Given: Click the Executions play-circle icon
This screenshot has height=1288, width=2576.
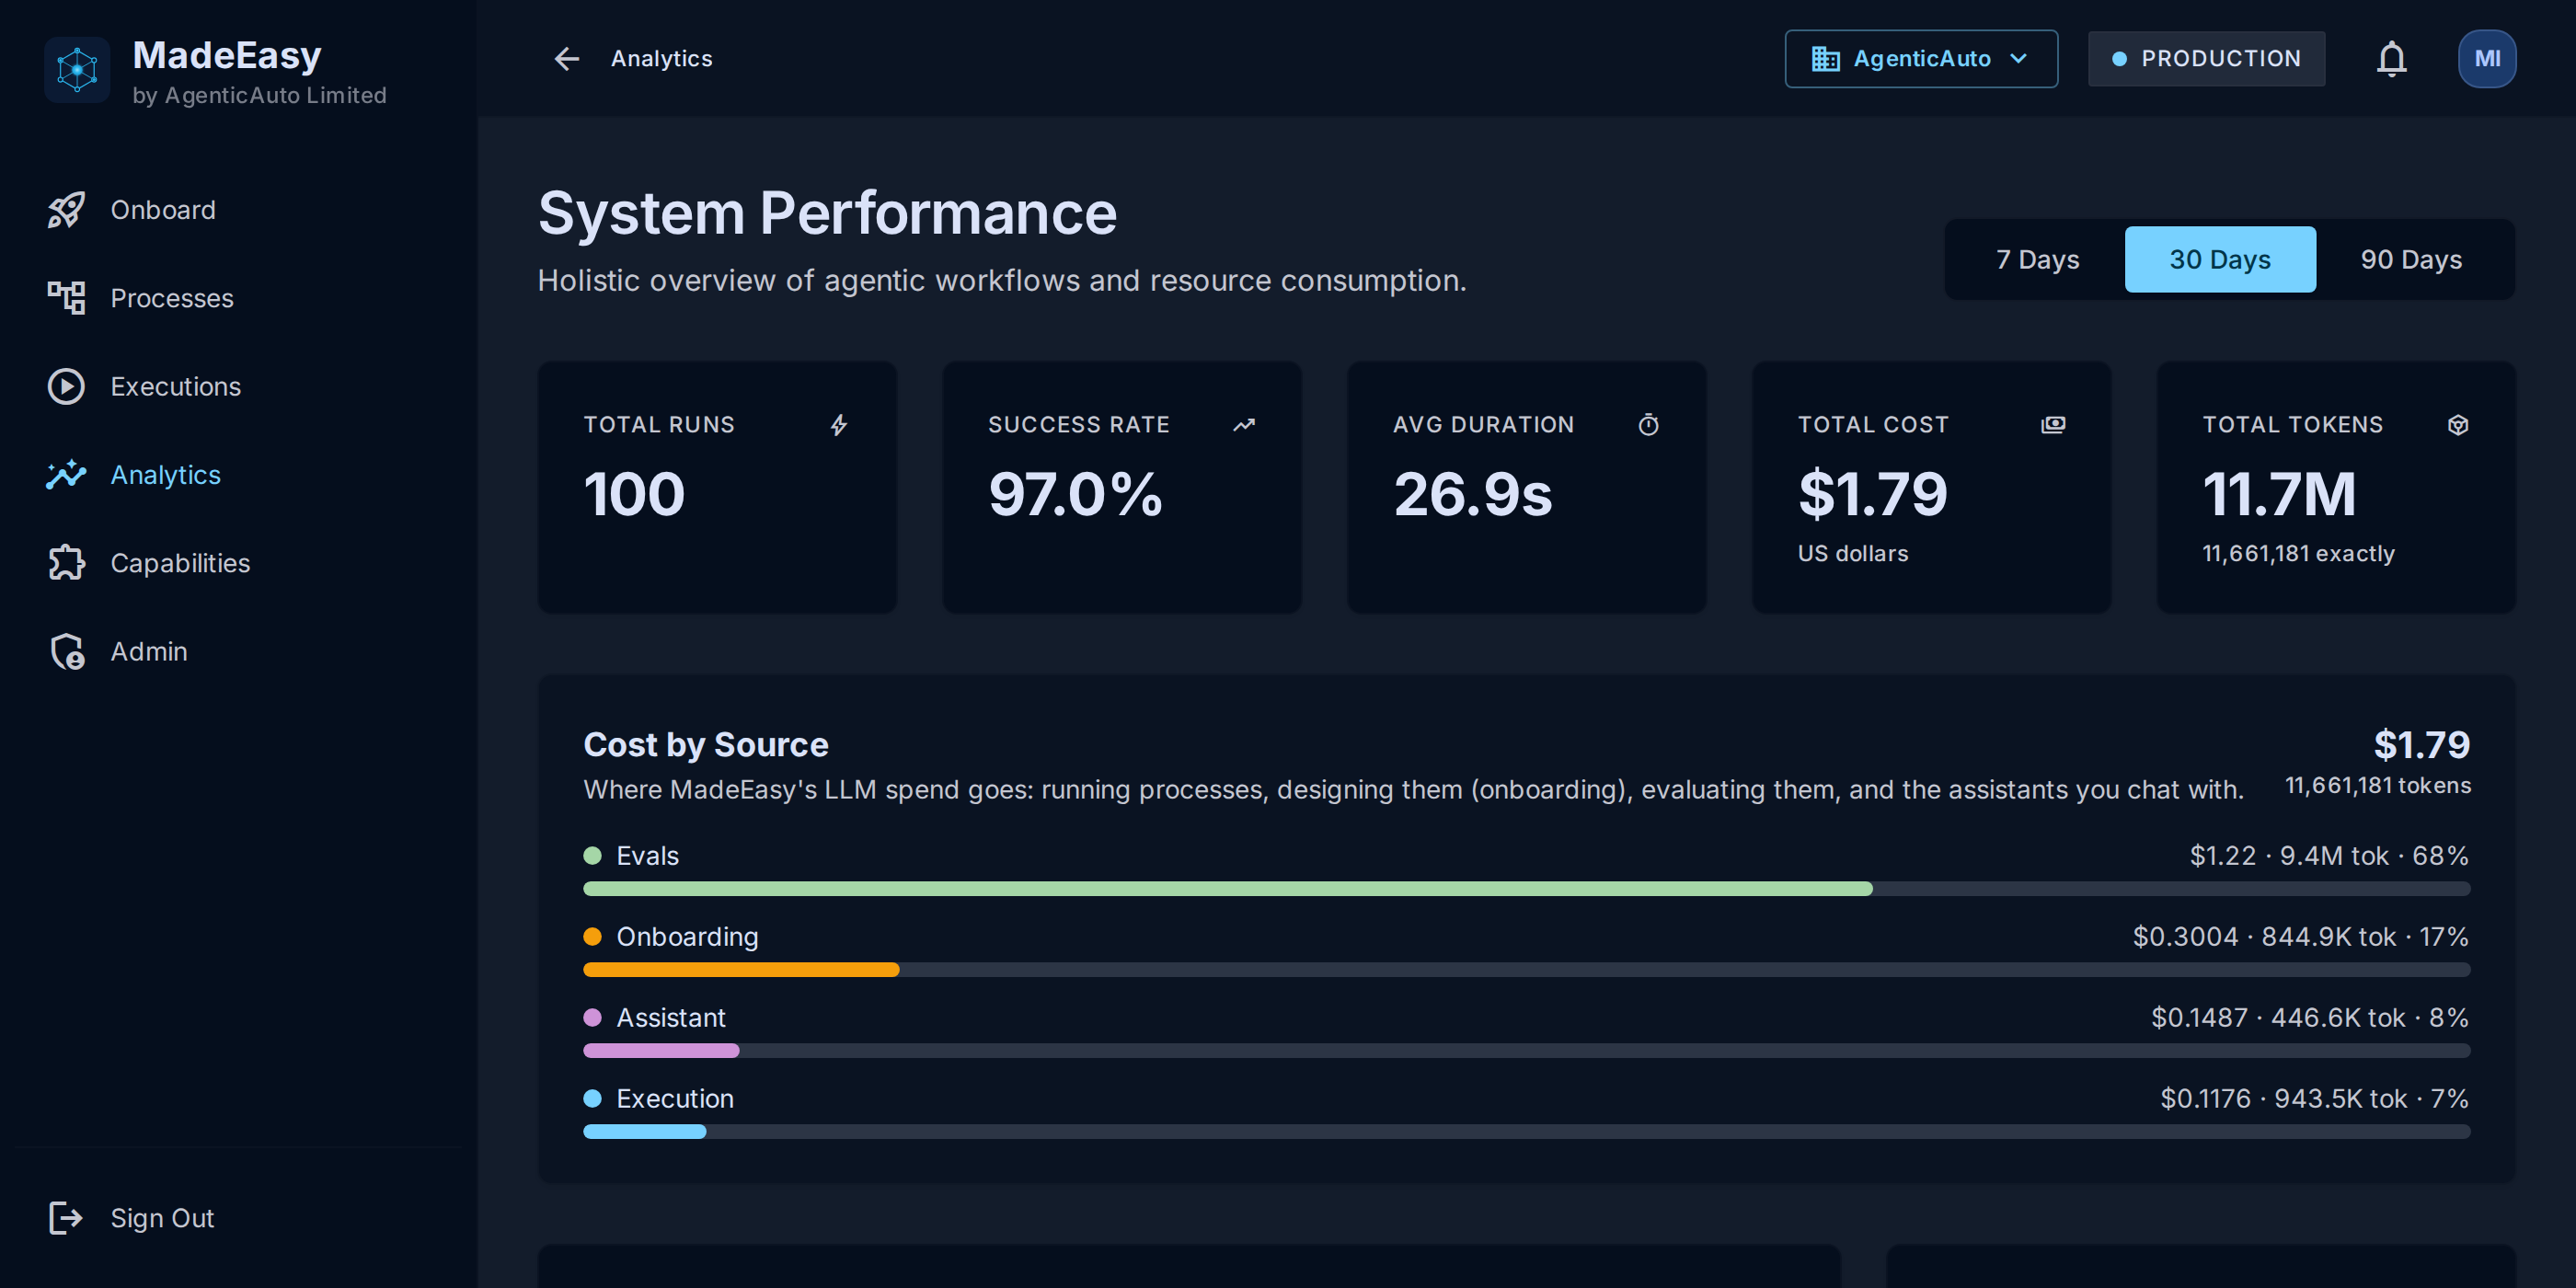Looking at the screenshot, I should pyautogui.click(x=66, y=386).
